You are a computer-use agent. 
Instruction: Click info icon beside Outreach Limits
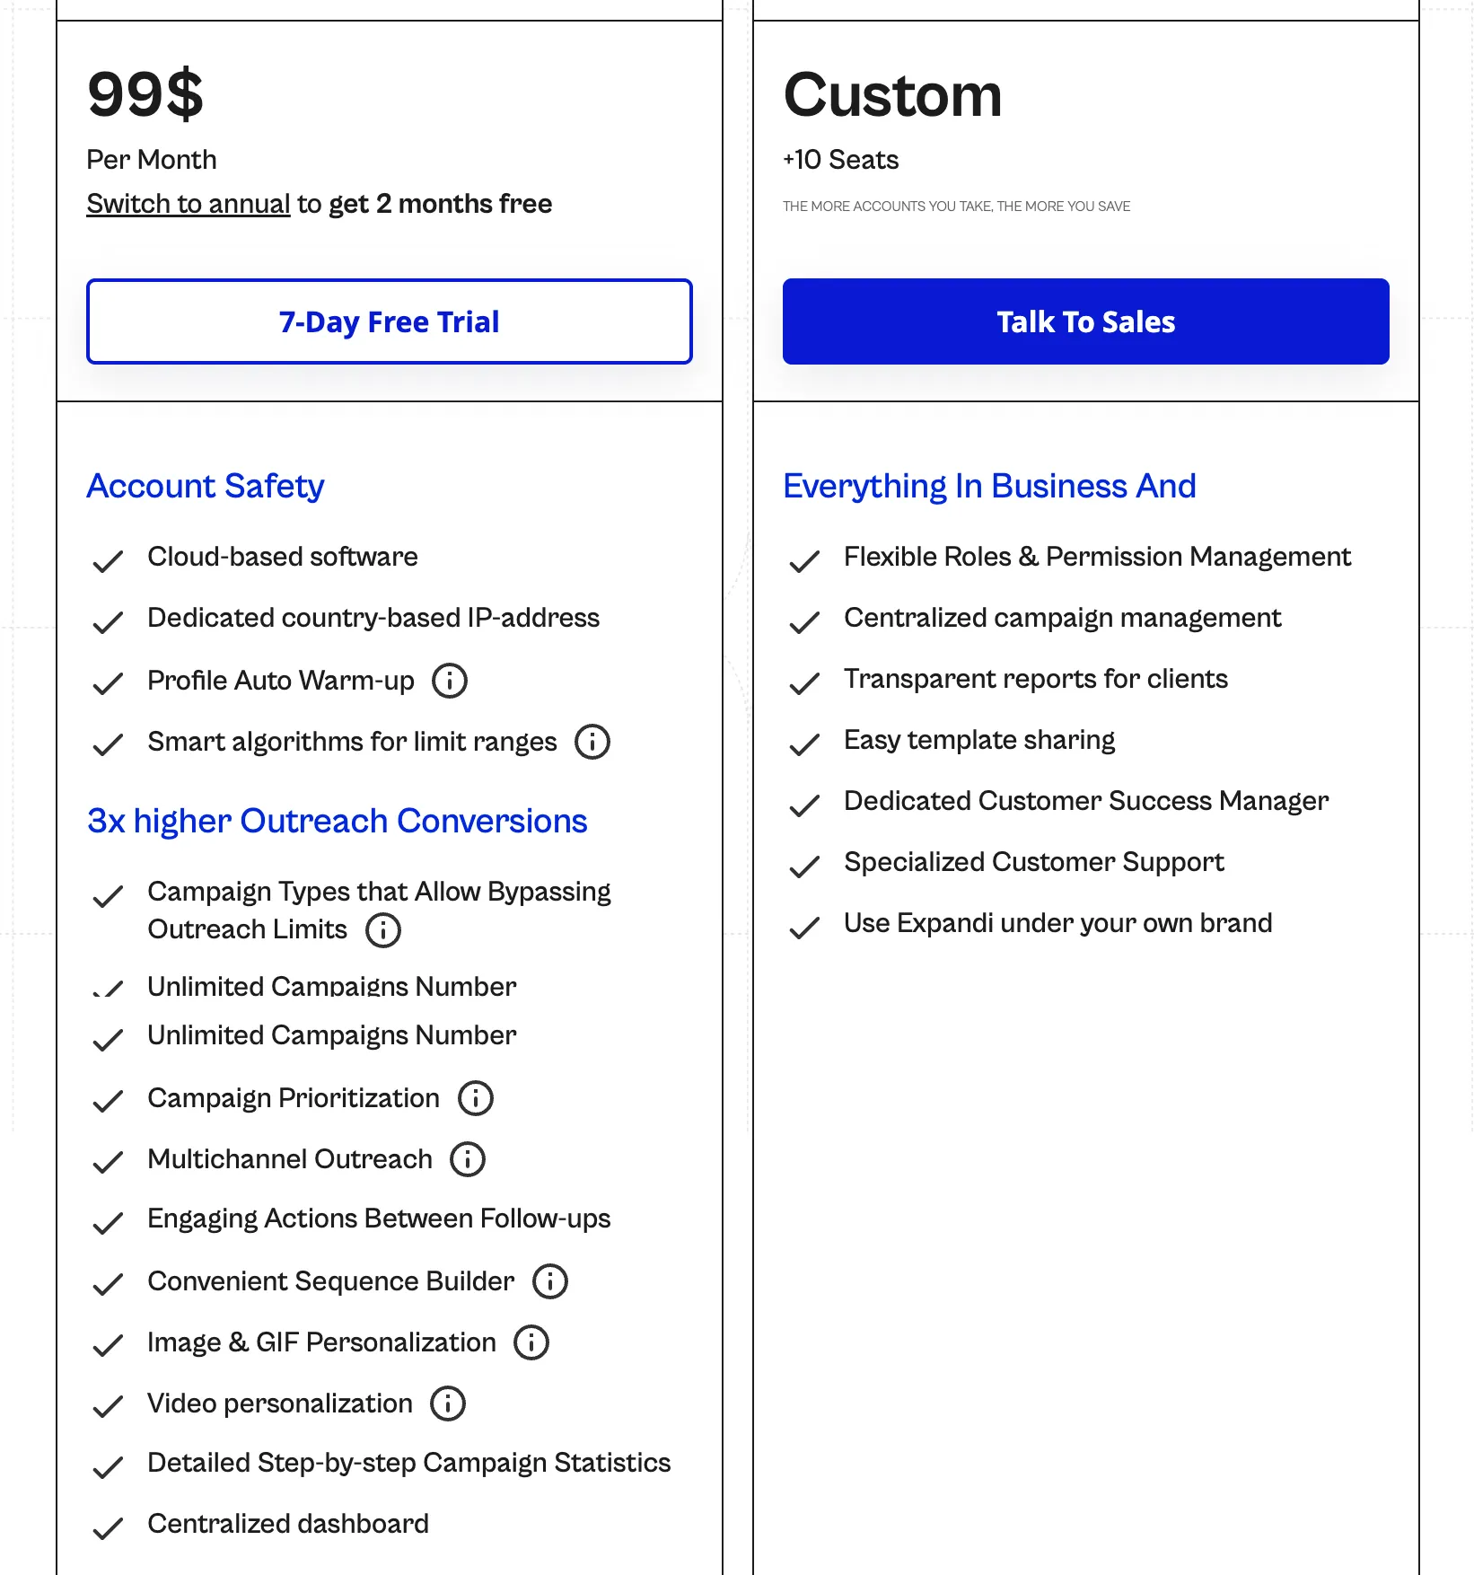[x=383, y=929]
